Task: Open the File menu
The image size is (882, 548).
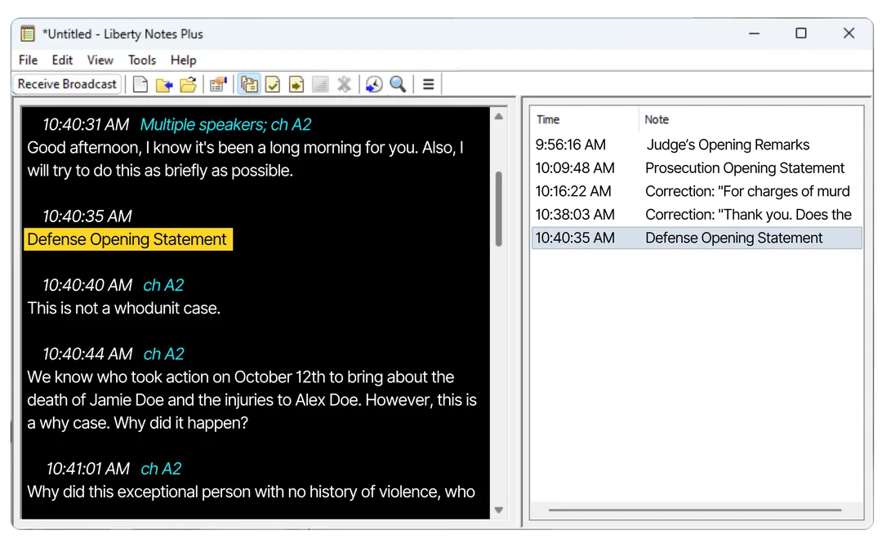Action: 28,60
